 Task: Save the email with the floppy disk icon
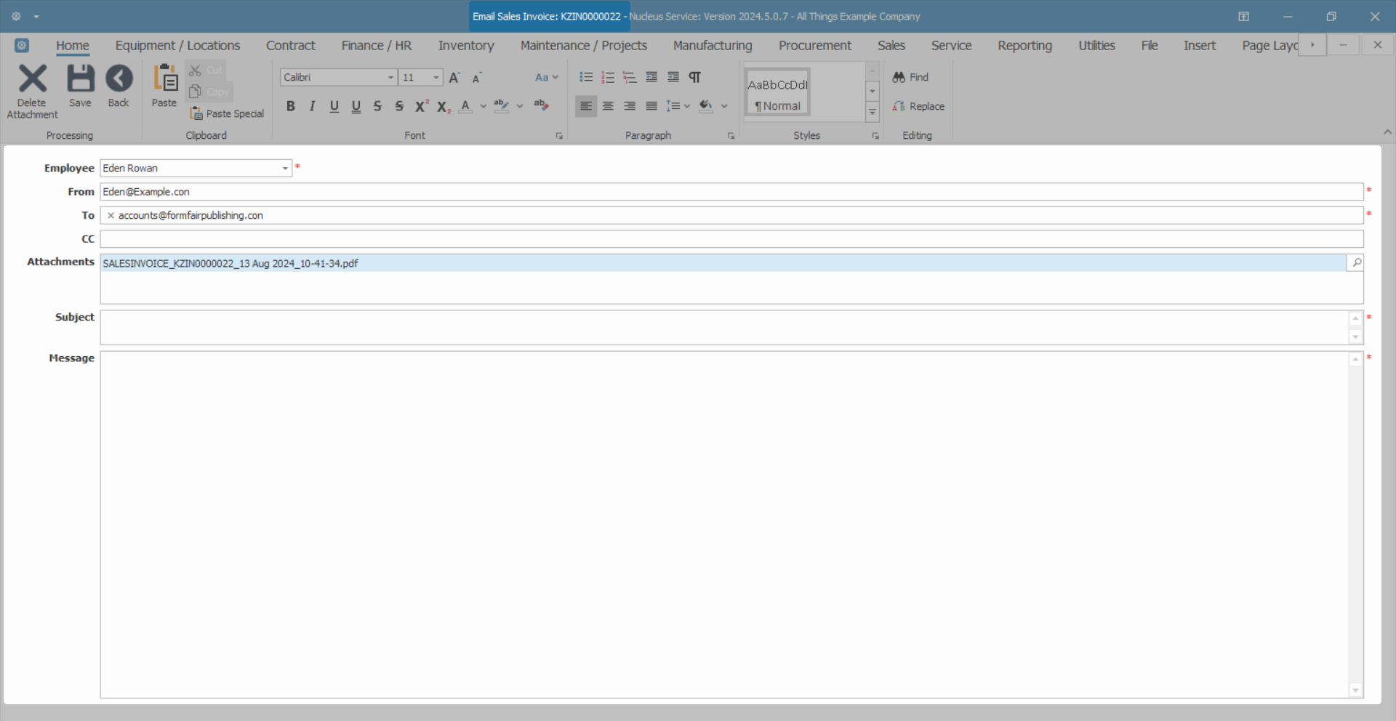pos(80,78)
